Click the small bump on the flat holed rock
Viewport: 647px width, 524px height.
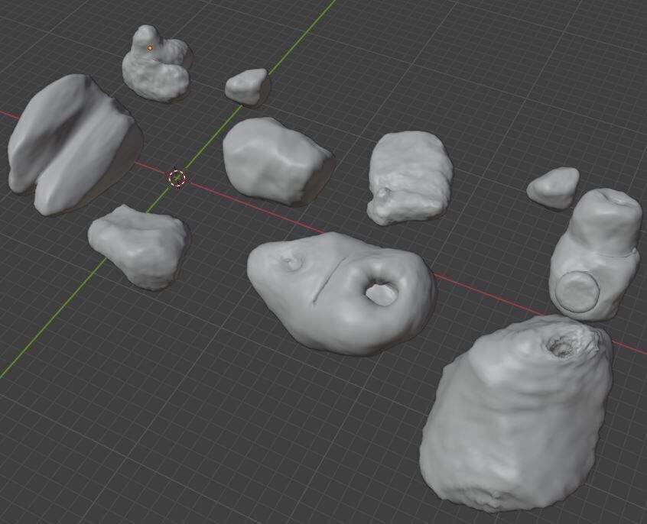[292, 262]
